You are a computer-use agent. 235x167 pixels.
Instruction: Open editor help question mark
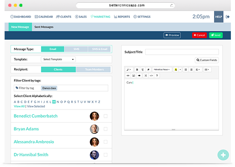click(157, 75)
